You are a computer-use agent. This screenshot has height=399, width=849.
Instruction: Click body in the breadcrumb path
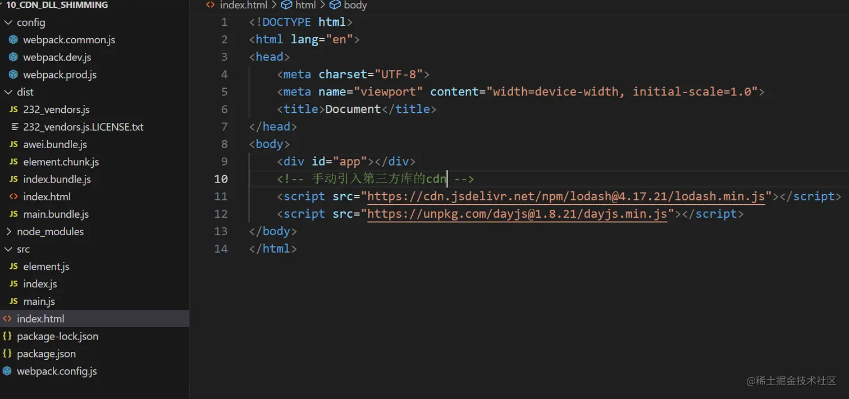(x=355, y=5)
